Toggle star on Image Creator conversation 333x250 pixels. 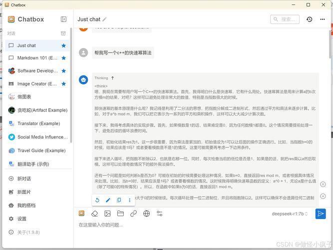[x=63, y=84]
